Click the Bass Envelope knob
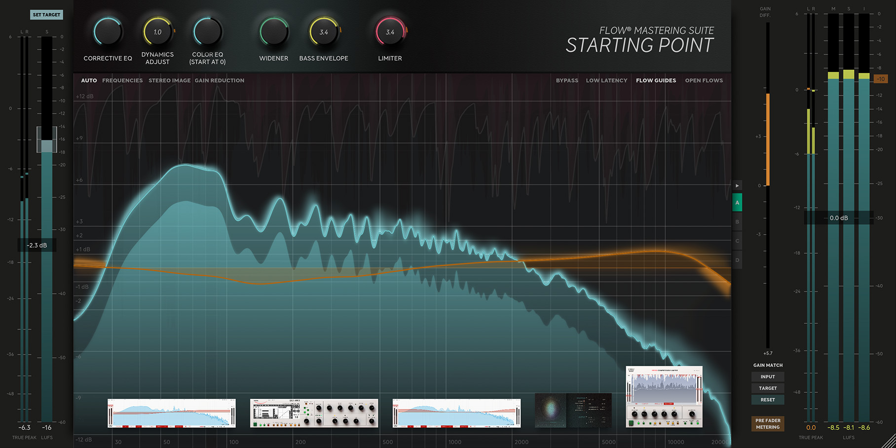 click(x=324, y=32)
